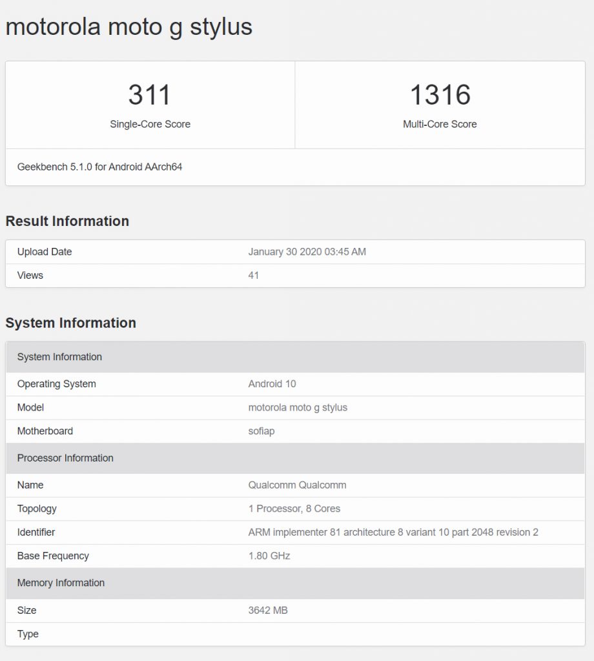
Task: Select the Upload Date value January 30 2020
Action: point(307,252)
